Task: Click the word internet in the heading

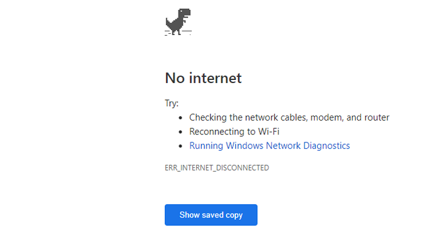Action: pyautogui.click(x=215, y=78)
